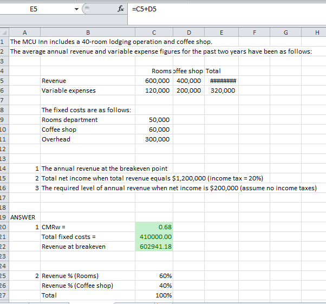The height and width of the screenshot is (304, 326).
Task: Select column G header
Action: coord(286,33)
